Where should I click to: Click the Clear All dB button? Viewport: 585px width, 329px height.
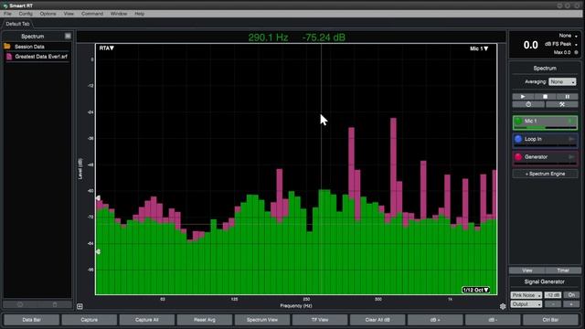[378, 320]
